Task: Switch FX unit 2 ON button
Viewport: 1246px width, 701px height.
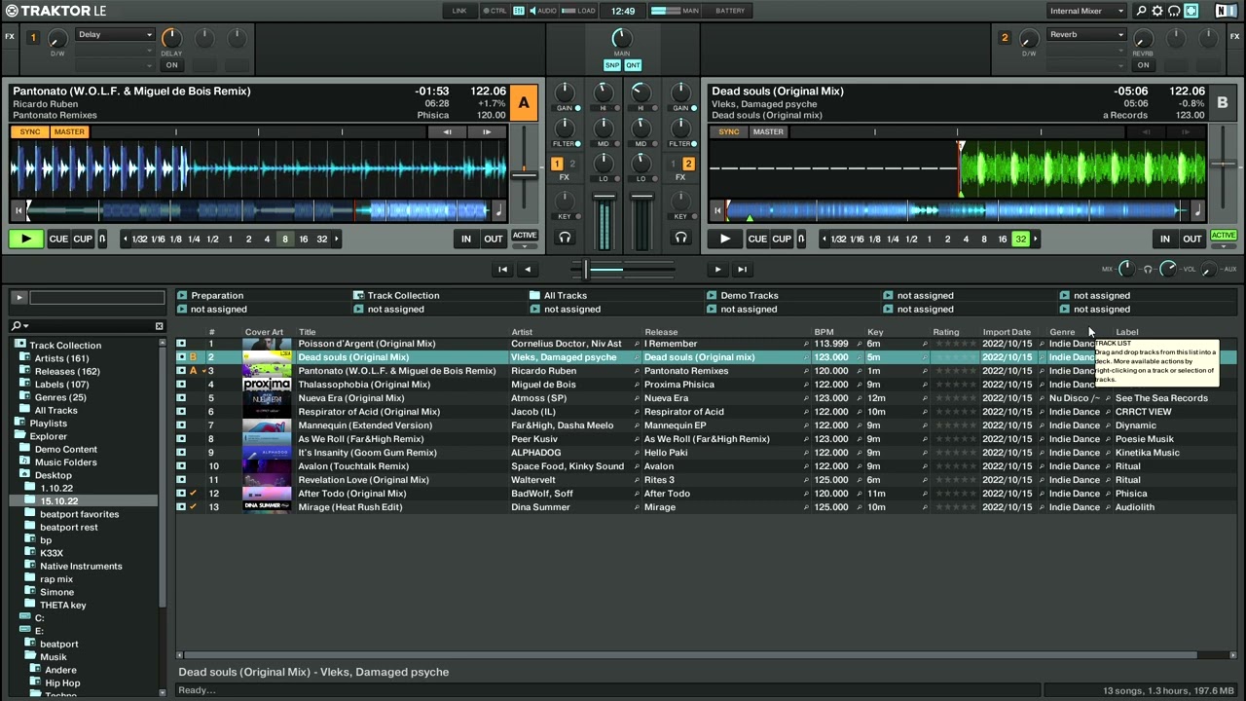Action: (x=1143, y=65)
